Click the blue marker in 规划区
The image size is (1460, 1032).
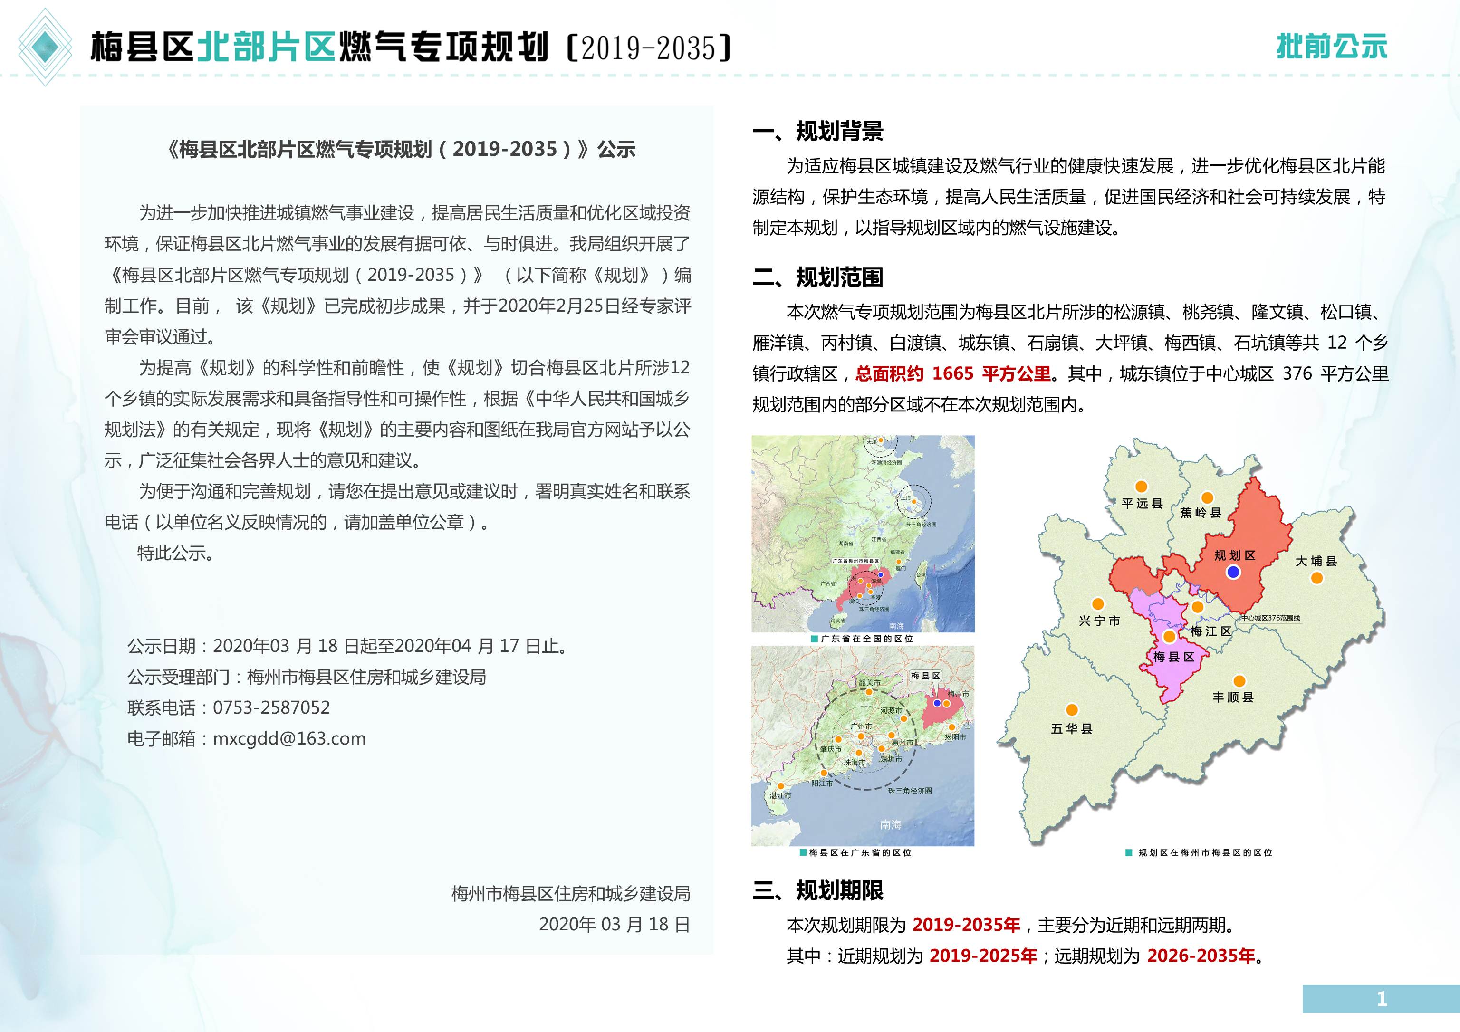(1233, 572)
